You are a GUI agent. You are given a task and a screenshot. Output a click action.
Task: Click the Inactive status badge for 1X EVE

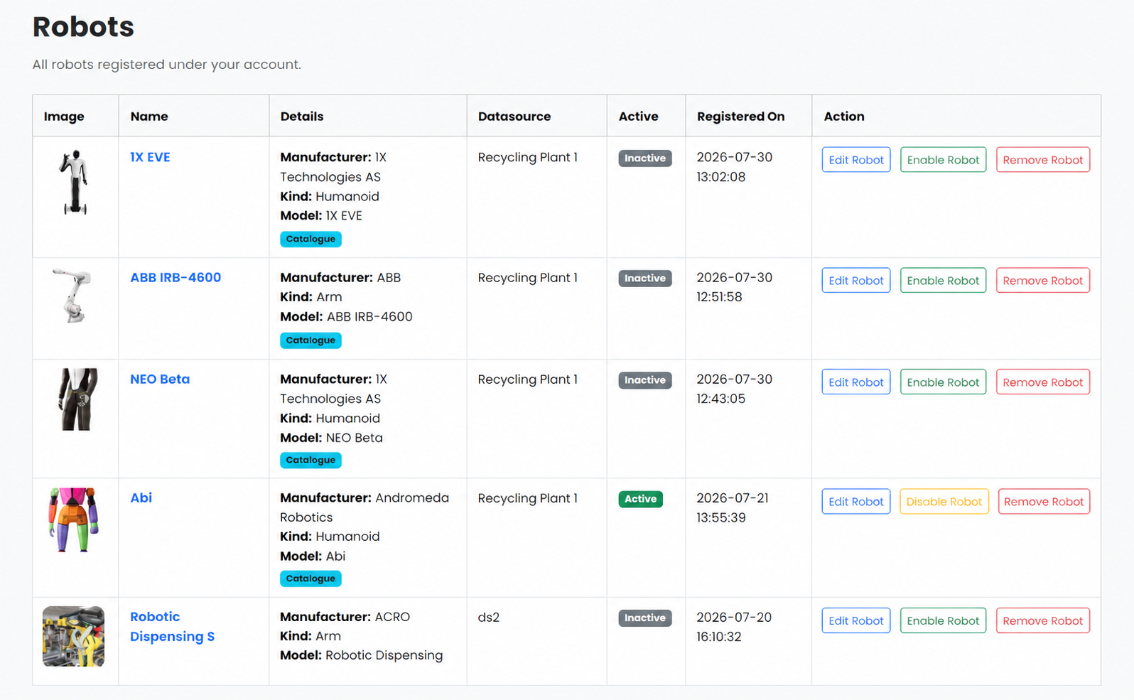[x=645, y=158]
